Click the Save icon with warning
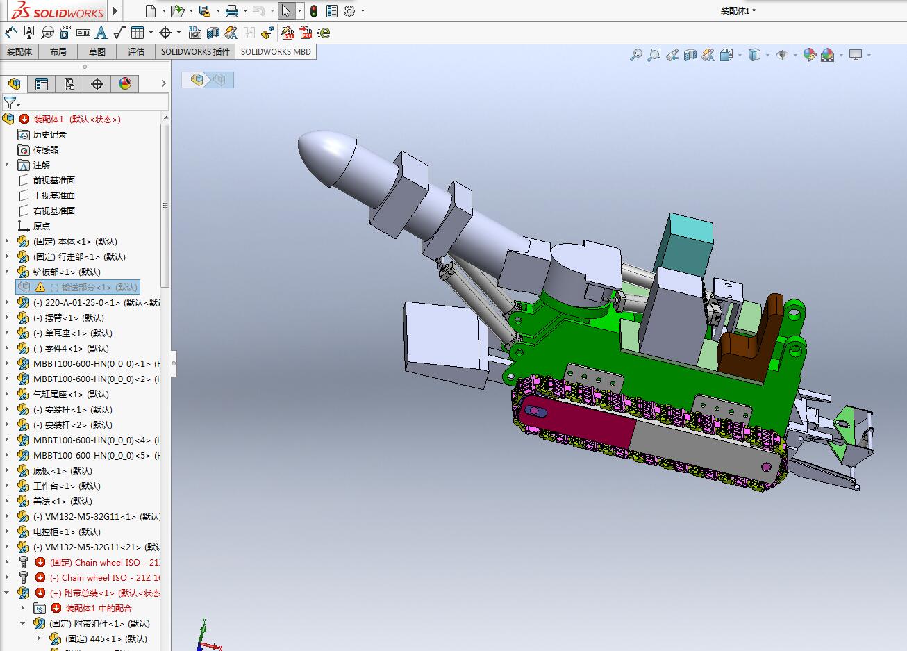The width and height of the screenshot is (907, 651). point(204,10)
